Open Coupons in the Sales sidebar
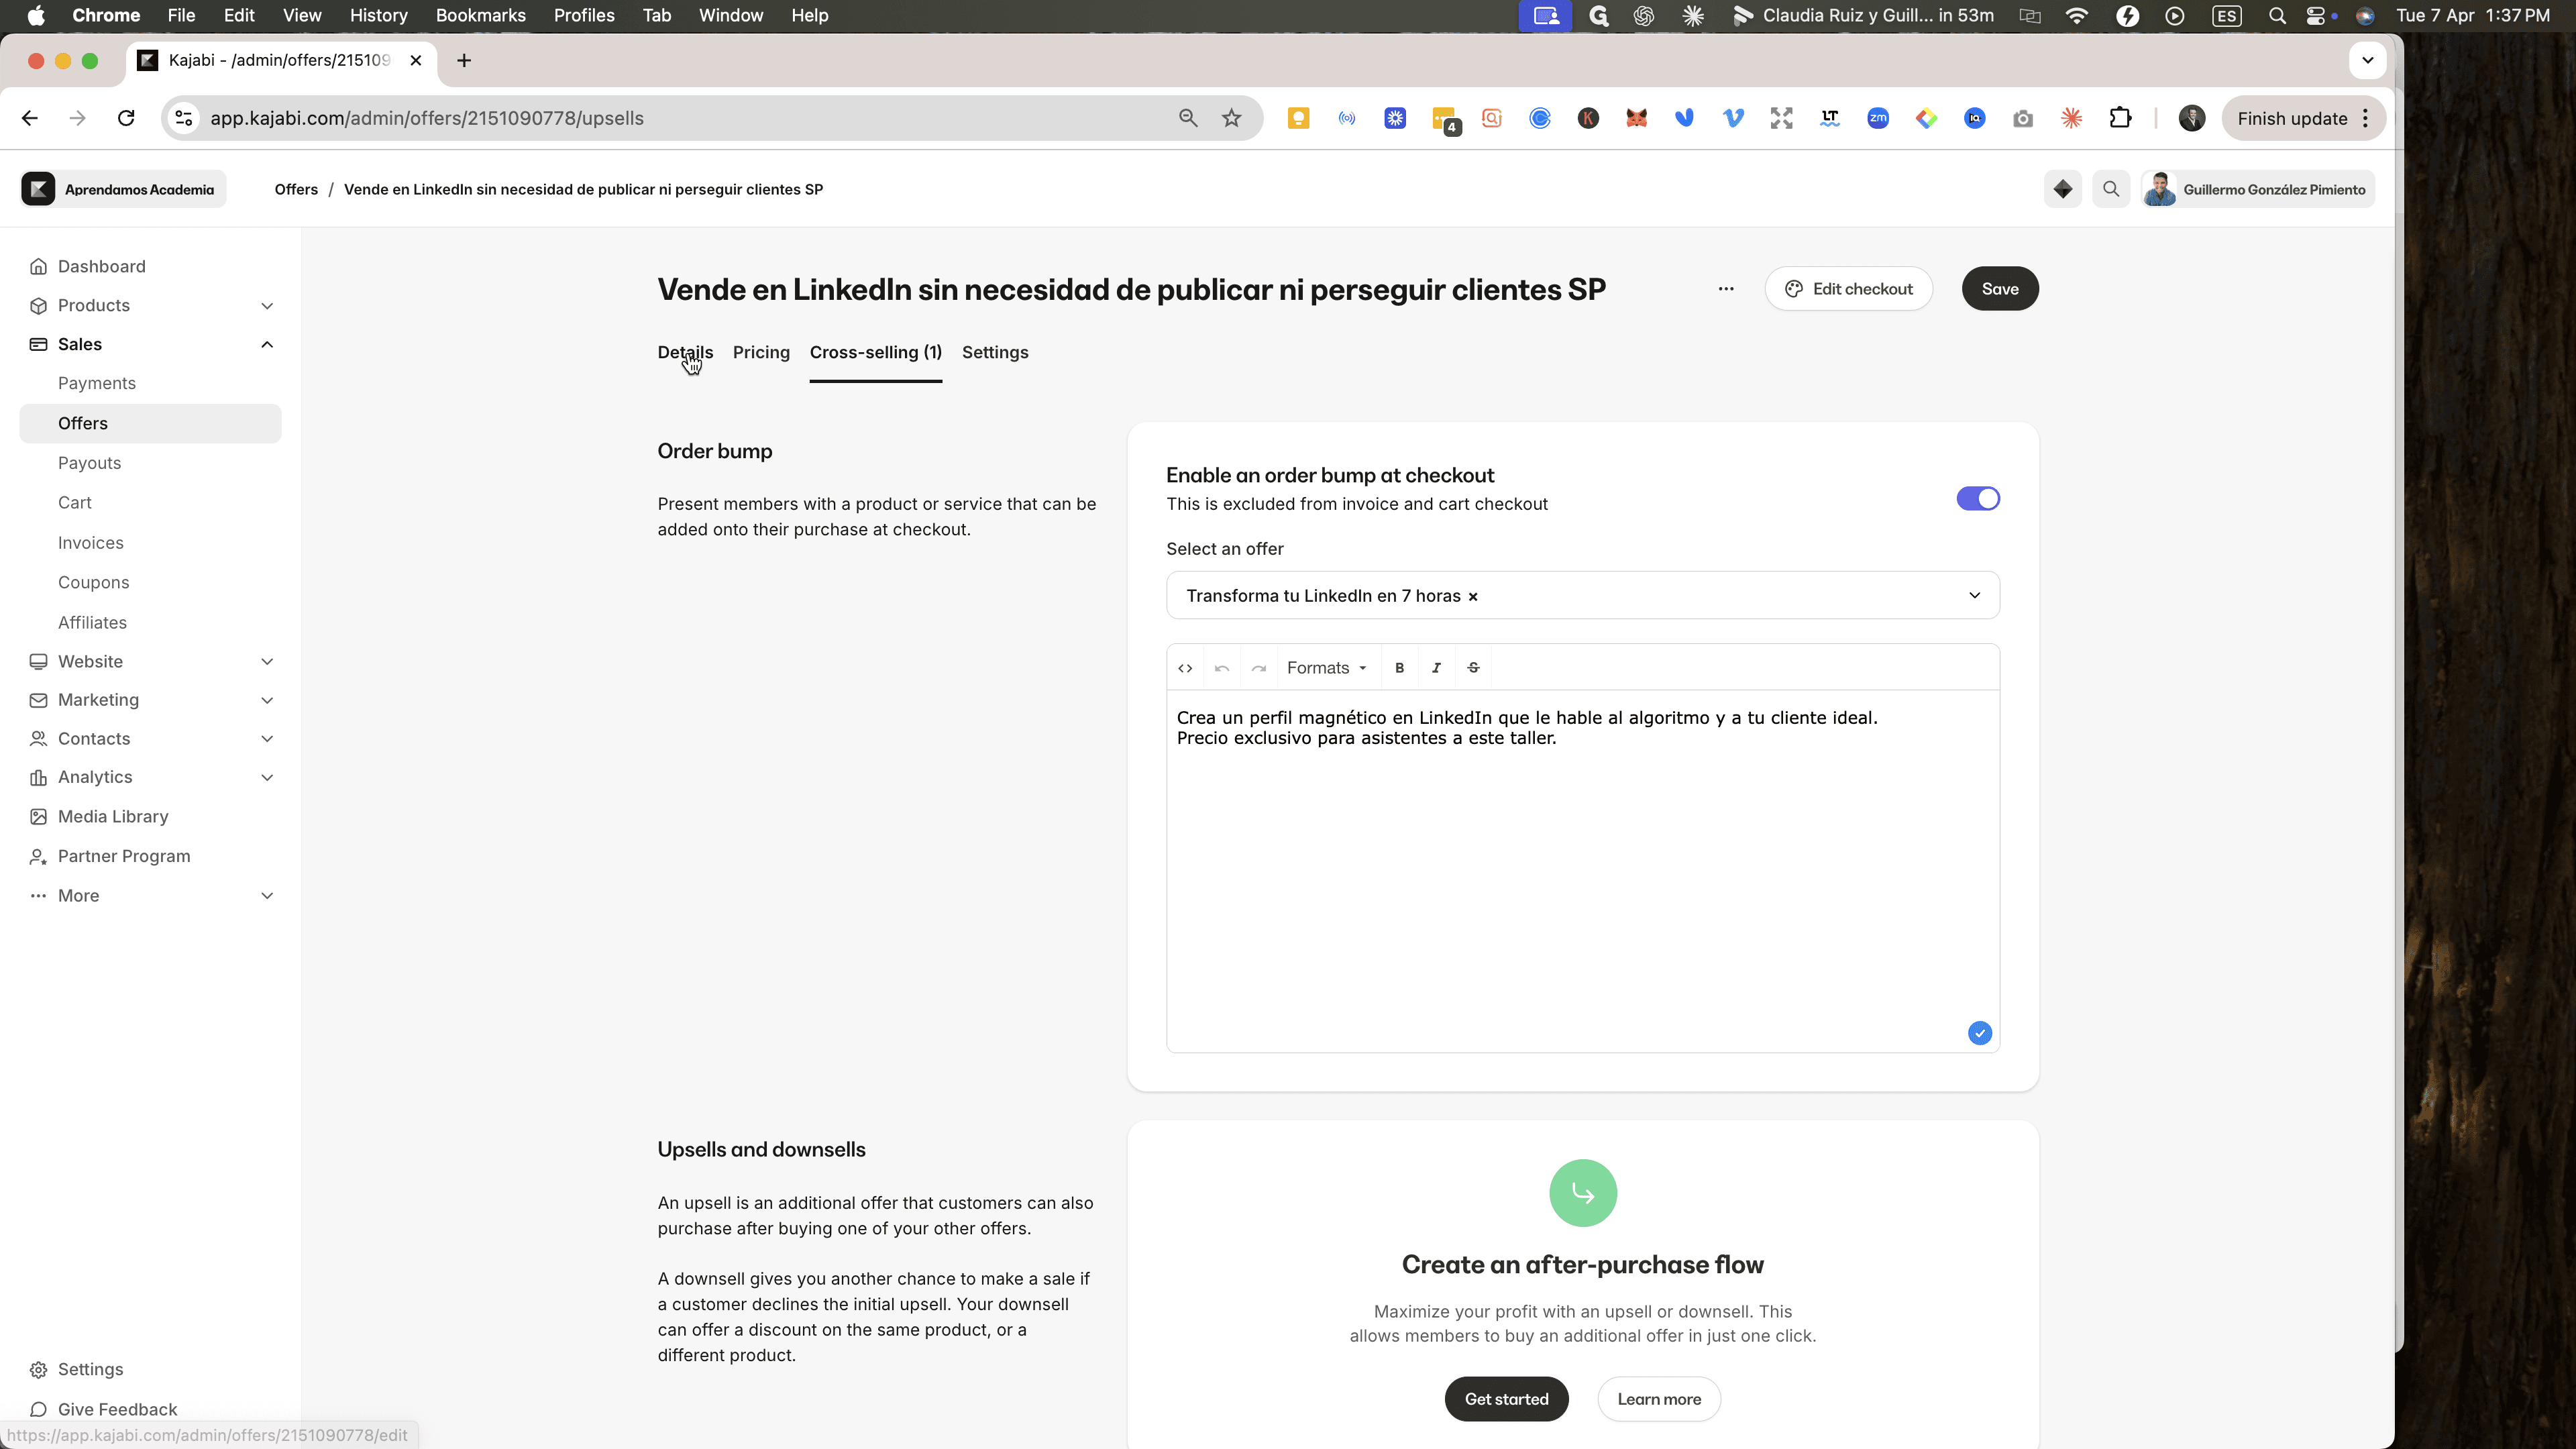Screen dimensions: 2576x1449 (x=93, y=582)
